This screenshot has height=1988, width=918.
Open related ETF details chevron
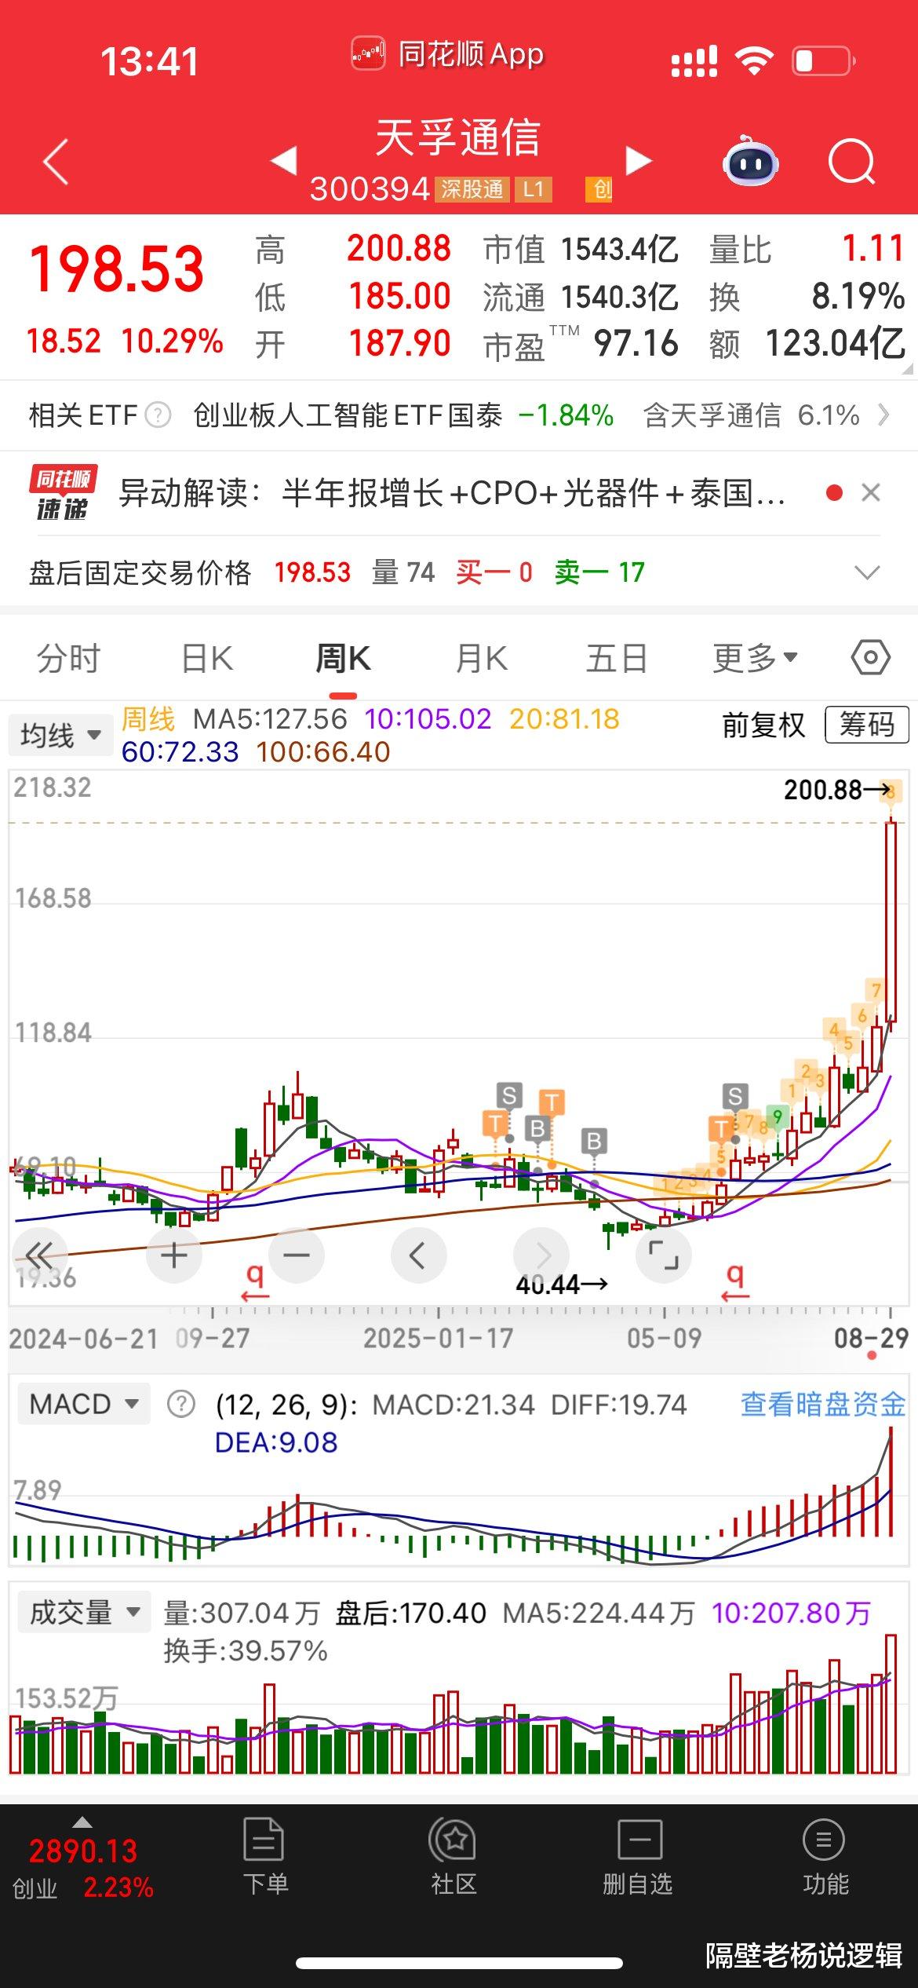click(884, 414)
